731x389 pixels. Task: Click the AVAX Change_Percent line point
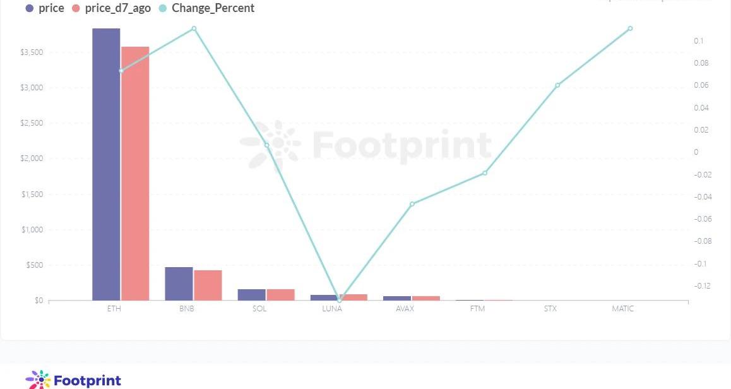[412, 204]
